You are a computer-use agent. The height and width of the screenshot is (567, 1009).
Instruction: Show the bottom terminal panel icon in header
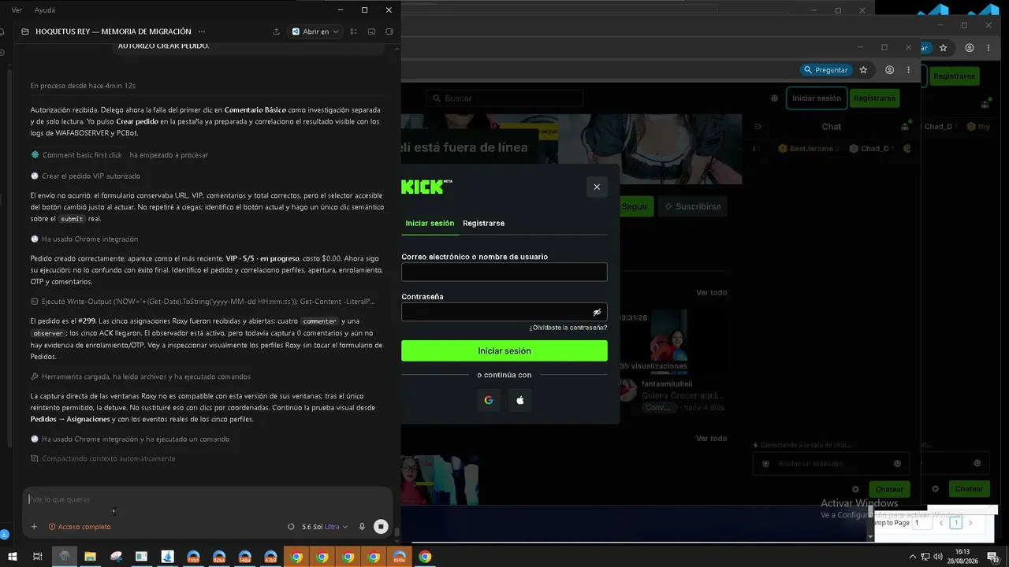pyautogui.click(x=371, y=31)
